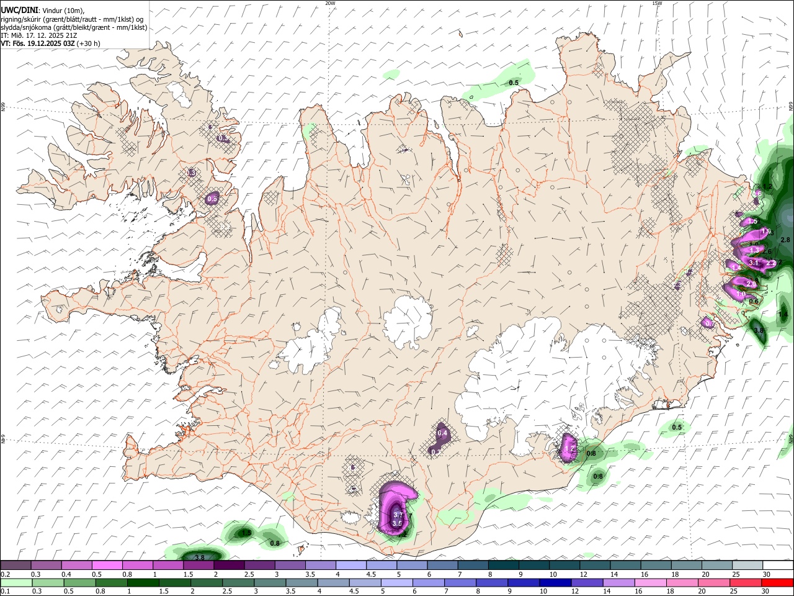Viewport: 794px width, 596px height.
Task: Pick the dark teal swatch after 8 in the snow legend
Action: [x=503, y=566]
